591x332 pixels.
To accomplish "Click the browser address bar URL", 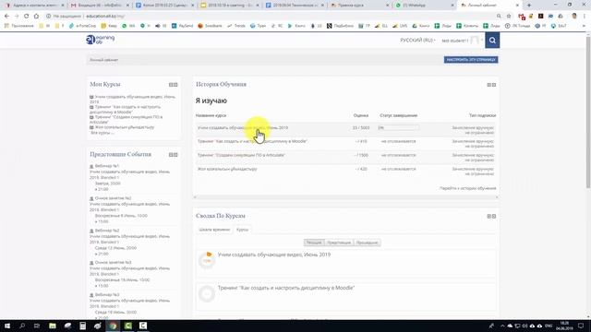I will (105, 17).
